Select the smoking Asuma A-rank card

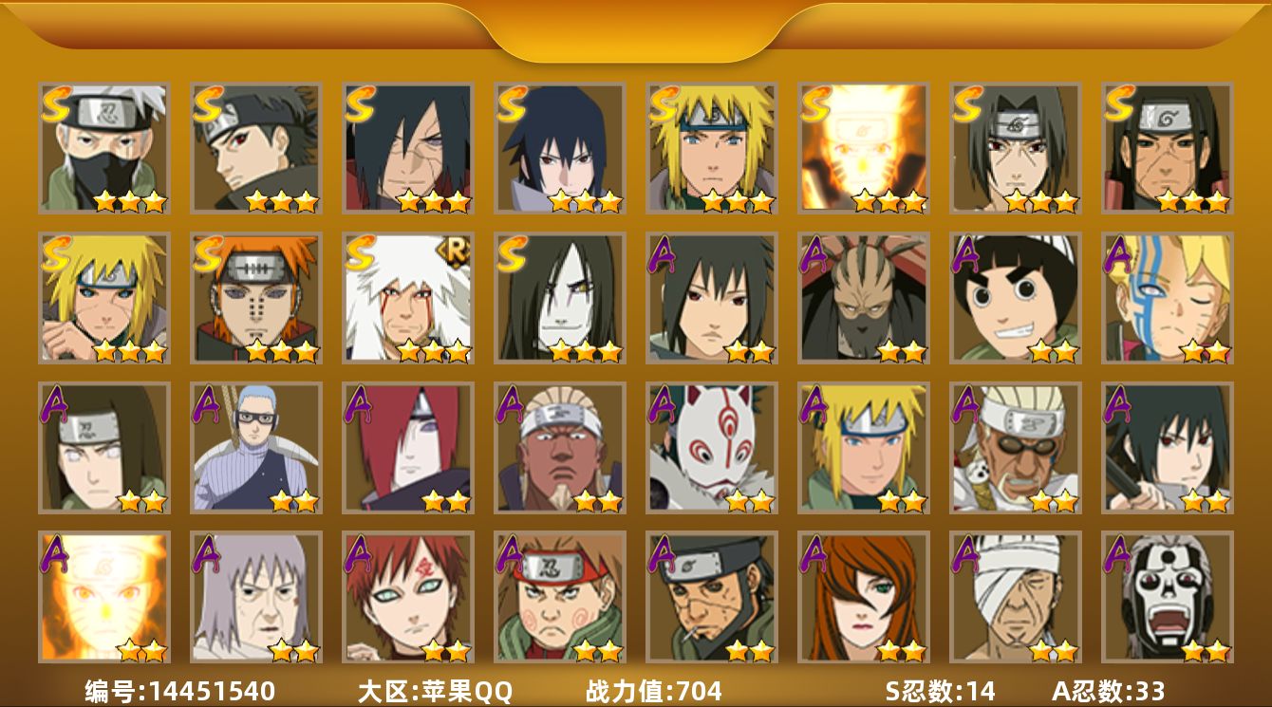[x=712, y=597]
